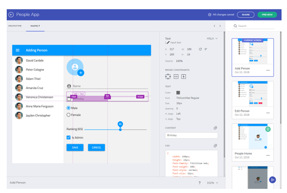Screen dimensions: 287x193
Task: Open the Edit Person screen options menu
Action: 268,113
